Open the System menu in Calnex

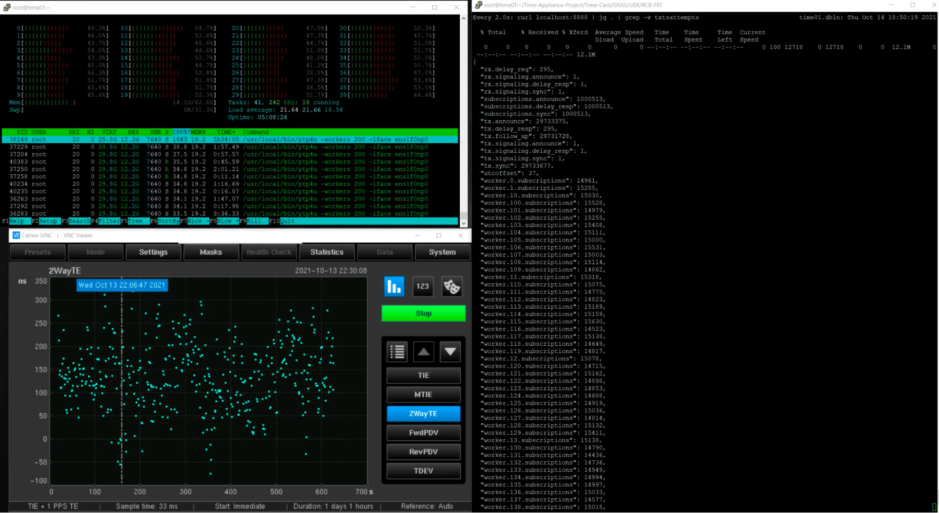pyautogui.click(x=442, y=252)
